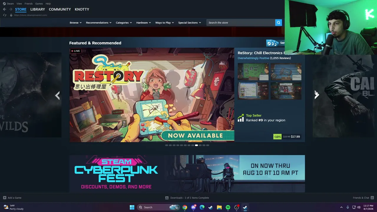Jump to the first carousel page dot
377x212 pixels.
(166, 145)
